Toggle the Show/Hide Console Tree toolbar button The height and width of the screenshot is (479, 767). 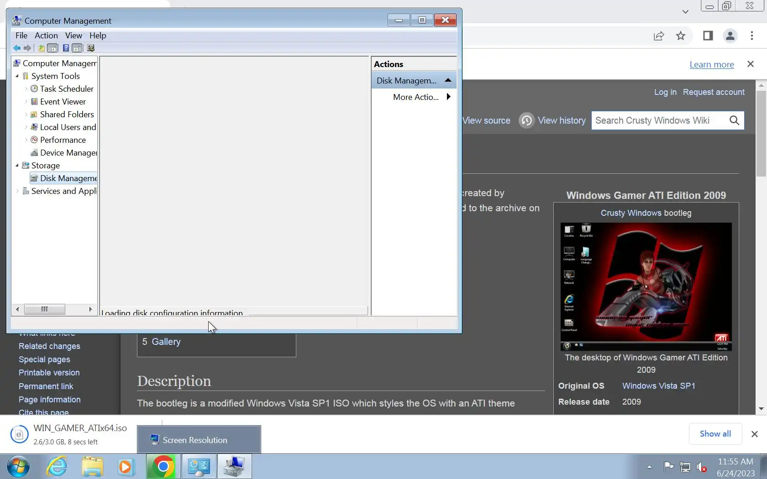tap(53, 48)
